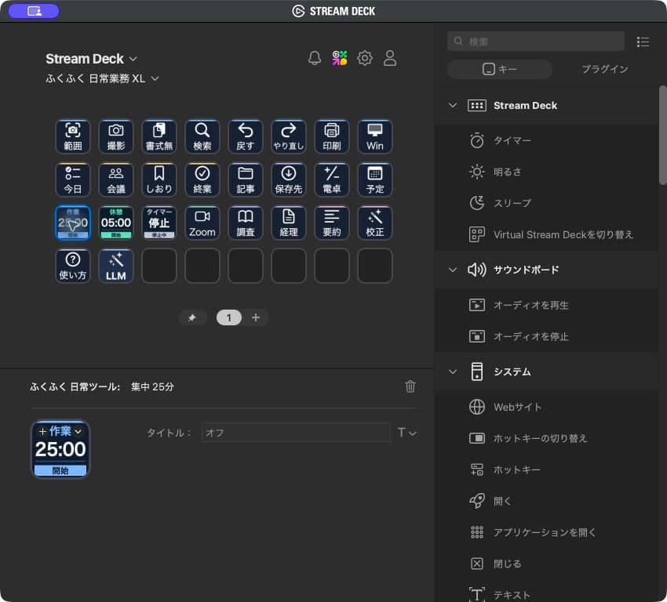Select the 戻す undo key
Viewport: 667px width, 602px height.
(x=246, y=136)
